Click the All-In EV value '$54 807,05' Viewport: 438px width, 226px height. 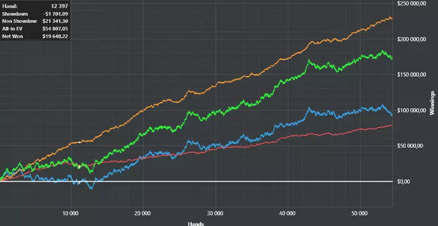click(x=55, y=29)
